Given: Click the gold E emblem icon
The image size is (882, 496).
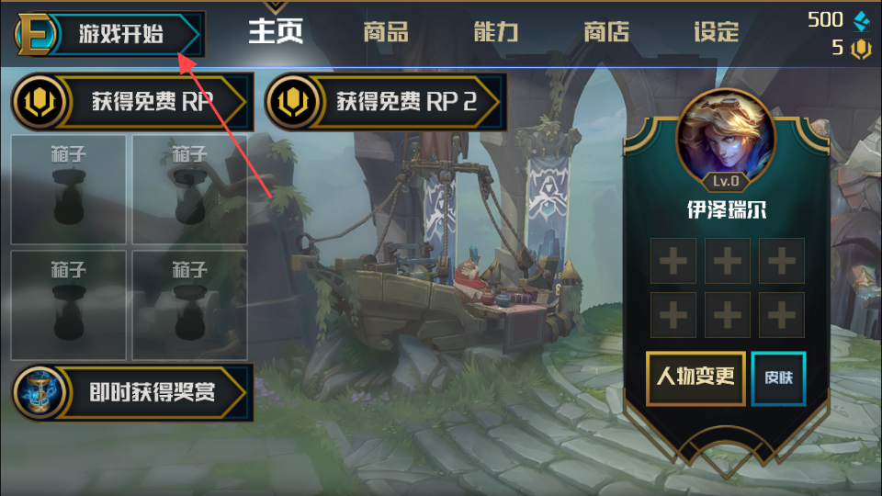Looking at the screenshot, I should click(x=35, y=34).
